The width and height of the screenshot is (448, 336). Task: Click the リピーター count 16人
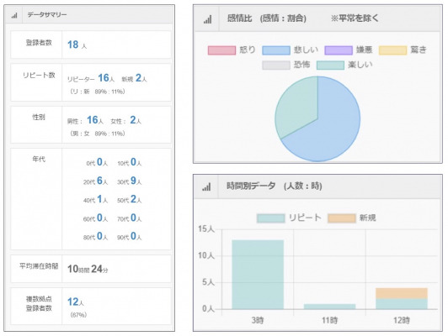pos(106,78)
